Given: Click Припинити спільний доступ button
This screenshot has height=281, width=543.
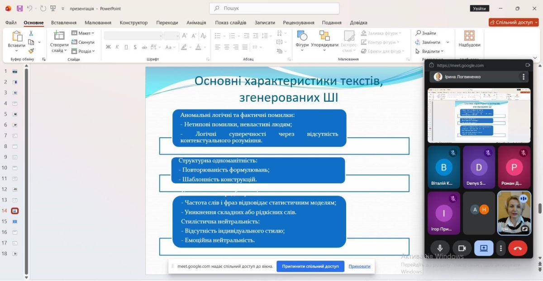Looking at the screenshot, I should point(310,266).
